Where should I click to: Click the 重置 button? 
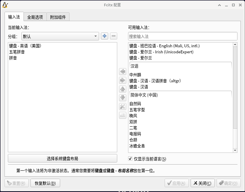17,183
